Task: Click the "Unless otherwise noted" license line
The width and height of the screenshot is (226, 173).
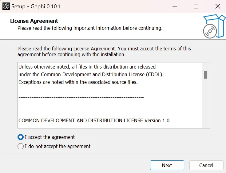Action: [87, 67]
